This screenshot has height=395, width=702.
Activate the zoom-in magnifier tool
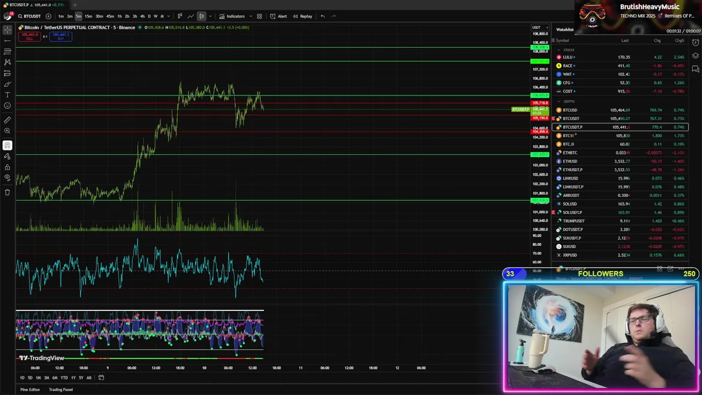point(7,131)
